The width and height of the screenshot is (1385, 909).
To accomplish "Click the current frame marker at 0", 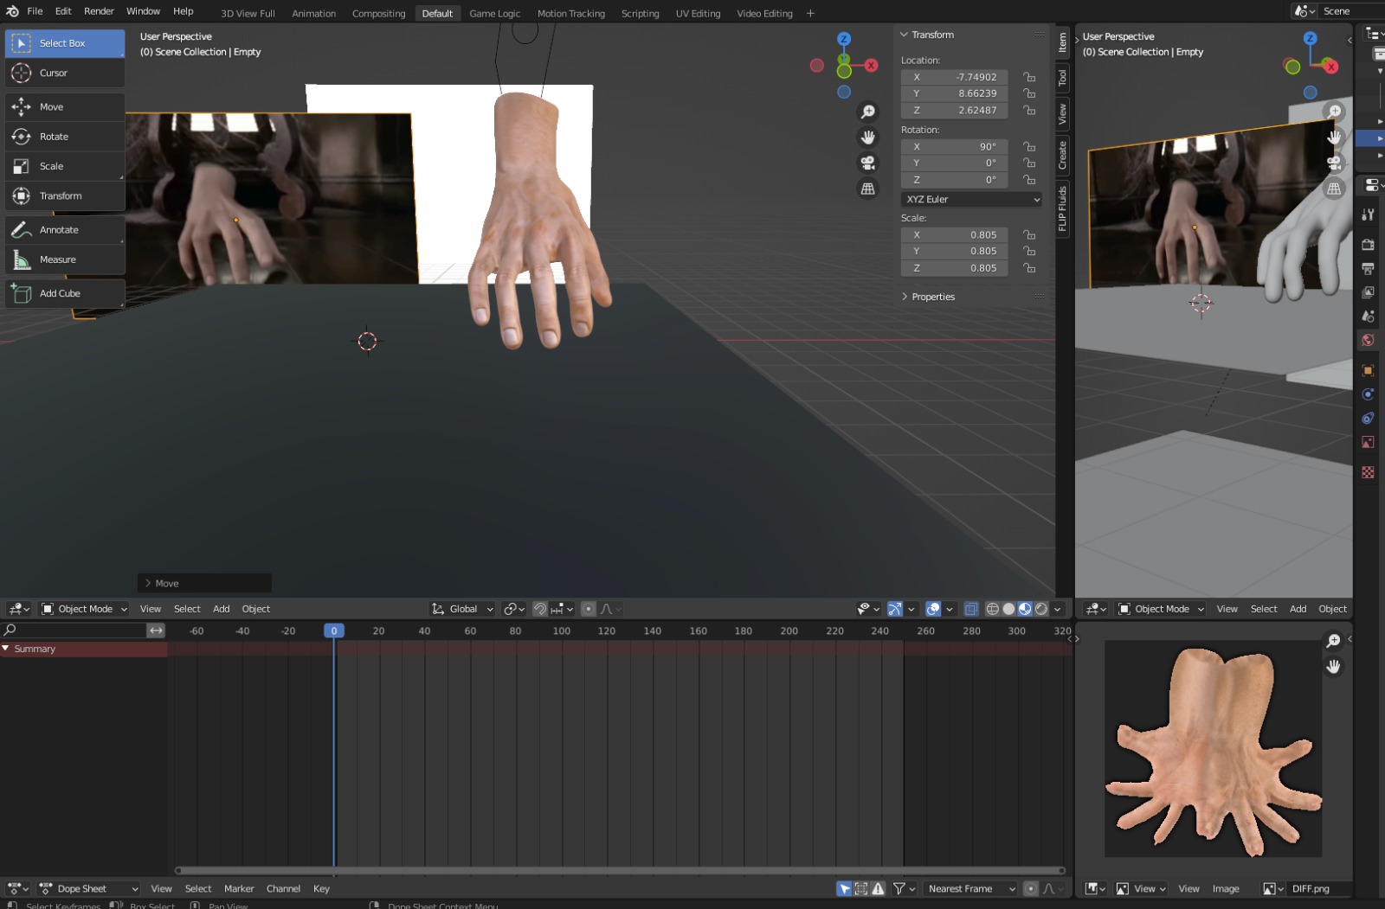I will [x=334, y=631].
